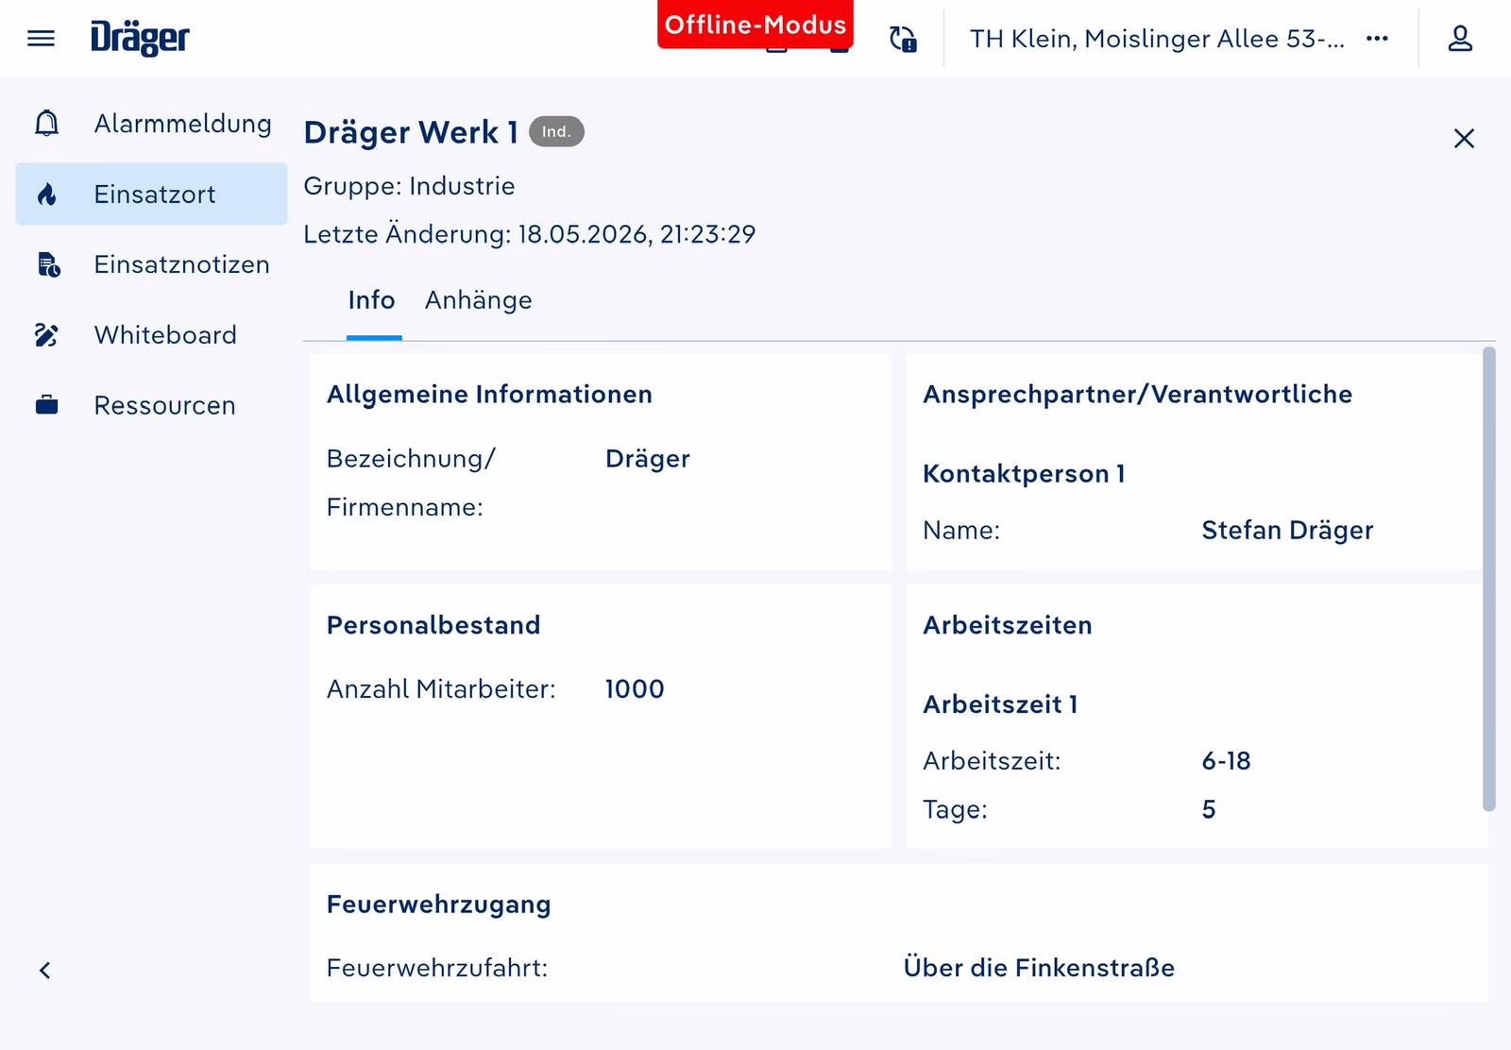Image resolution: width=1511 pixels, height=1050 pixels.
Task: Switch to the Anhänge tab
Action: pyautogui.click(x=479, y=300)
